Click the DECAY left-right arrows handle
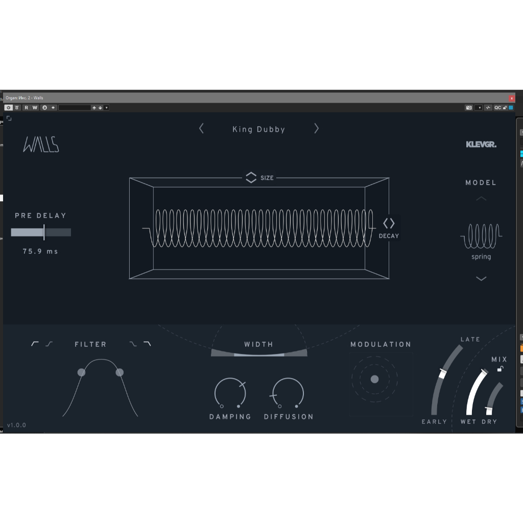 pos(389,223)
